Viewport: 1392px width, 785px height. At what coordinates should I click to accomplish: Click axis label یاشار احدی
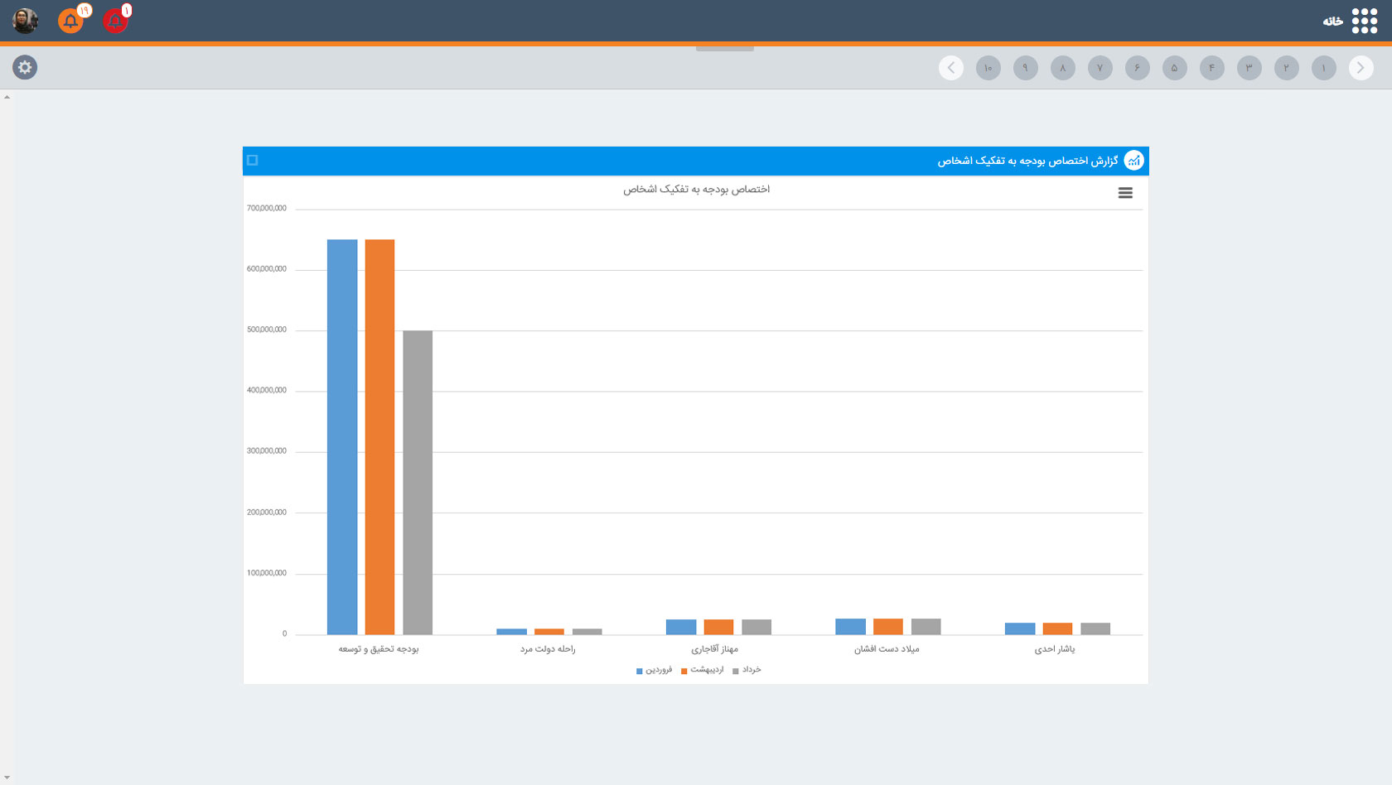pyautogui.click(x=1055, y=649)
